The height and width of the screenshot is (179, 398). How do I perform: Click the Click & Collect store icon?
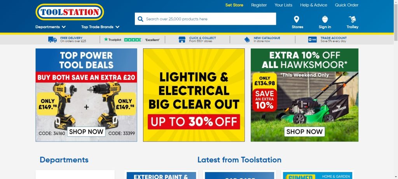coord(182,40)
